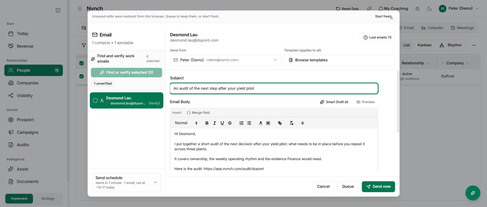This screenshot has height=207, width=487.
Task: Uncheck the DuPont row checkbox
Action: tap(81, 76)
